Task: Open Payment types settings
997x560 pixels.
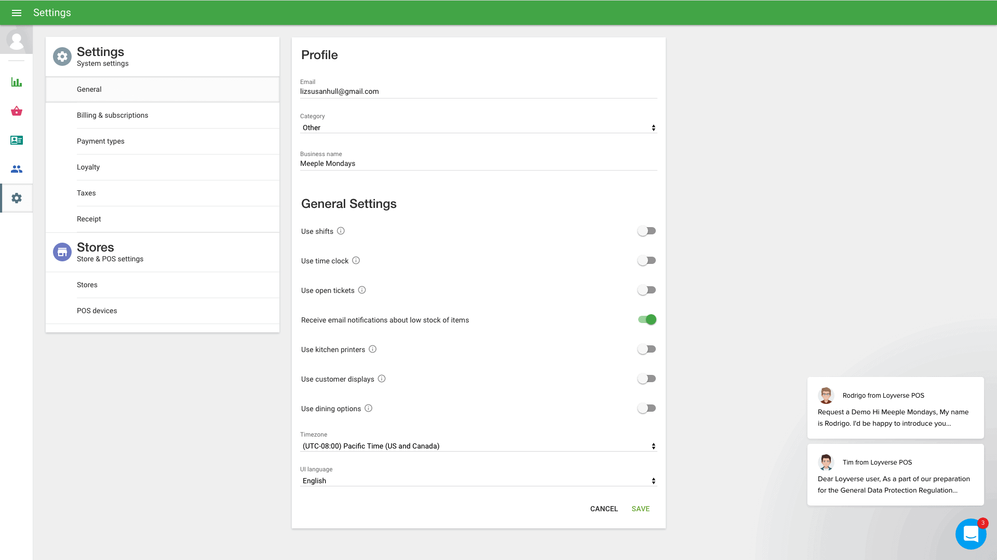Action: 163,141
